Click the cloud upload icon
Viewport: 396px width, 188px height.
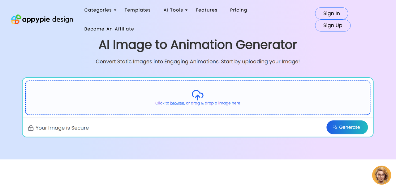(x=198, y=95)
